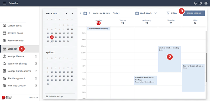Expand the March 2023 month dropdown
The height and width of the screenshot is (101, 210).
click(x=52, y=14)
